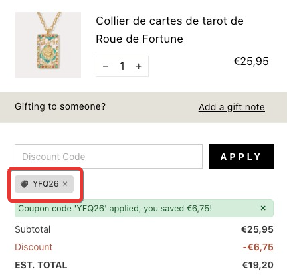Dismiss the green coupon applied message
This screenshot has height=279, width=287.
coord(263,208)
